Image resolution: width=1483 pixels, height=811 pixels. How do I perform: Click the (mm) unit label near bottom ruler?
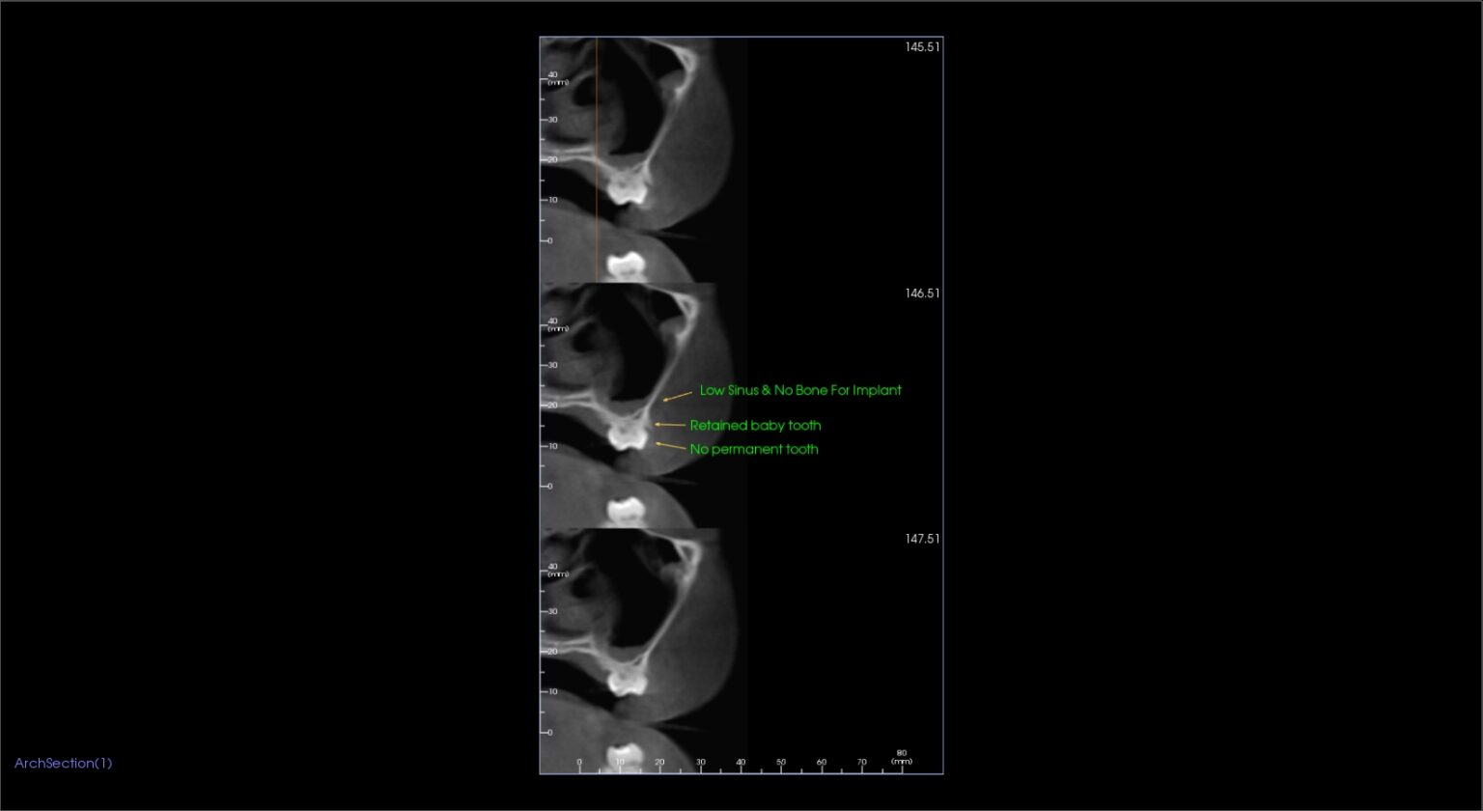click(901, 762)
